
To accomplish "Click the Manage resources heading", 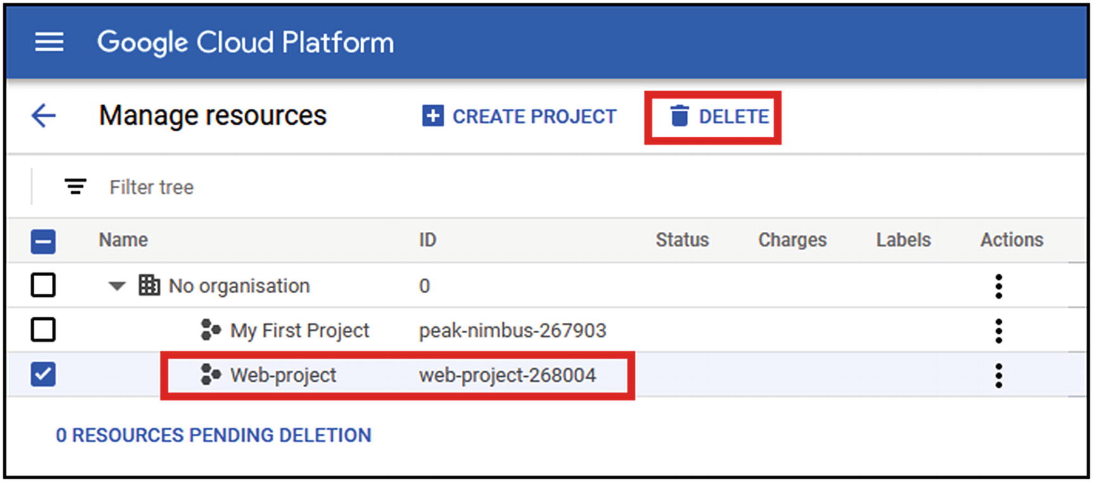I will (x=213, y=116).
